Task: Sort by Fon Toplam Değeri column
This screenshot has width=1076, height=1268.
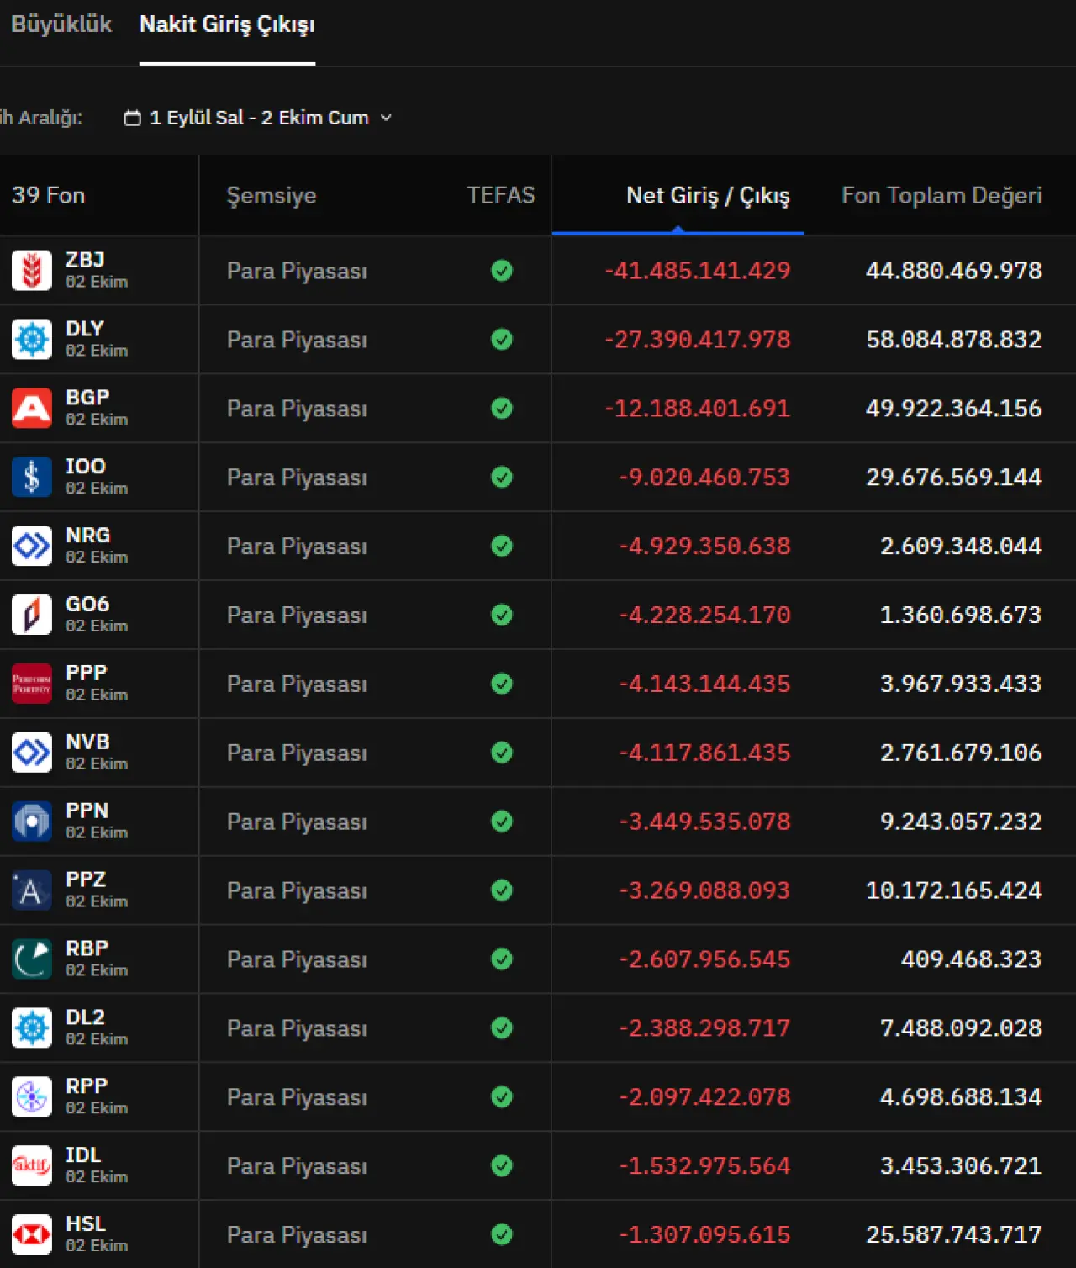Action: click(941, 196)
